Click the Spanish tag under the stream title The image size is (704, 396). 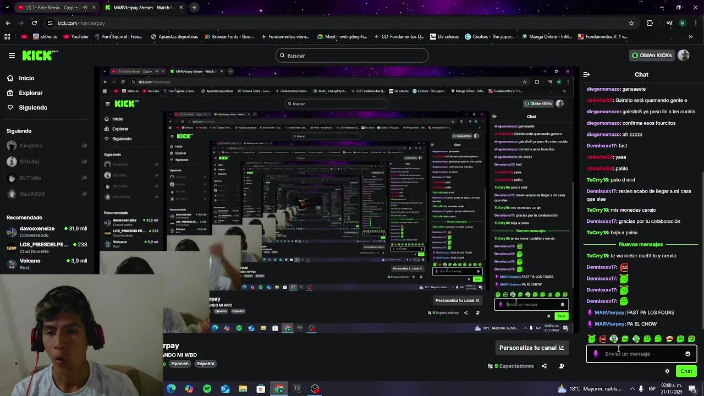180,364
